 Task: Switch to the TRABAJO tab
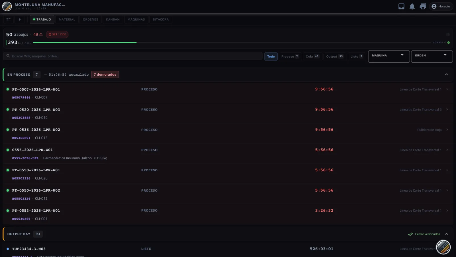(42, 19)
